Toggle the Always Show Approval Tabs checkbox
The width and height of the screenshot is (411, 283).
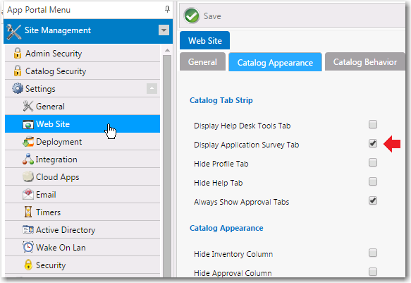(x=373, y=200)
